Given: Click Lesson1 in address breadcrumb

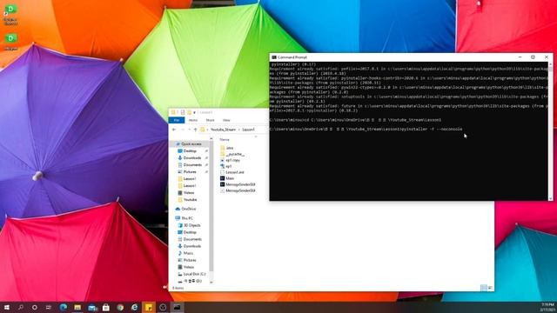Looking at the screenshot, I should (248, 130).
